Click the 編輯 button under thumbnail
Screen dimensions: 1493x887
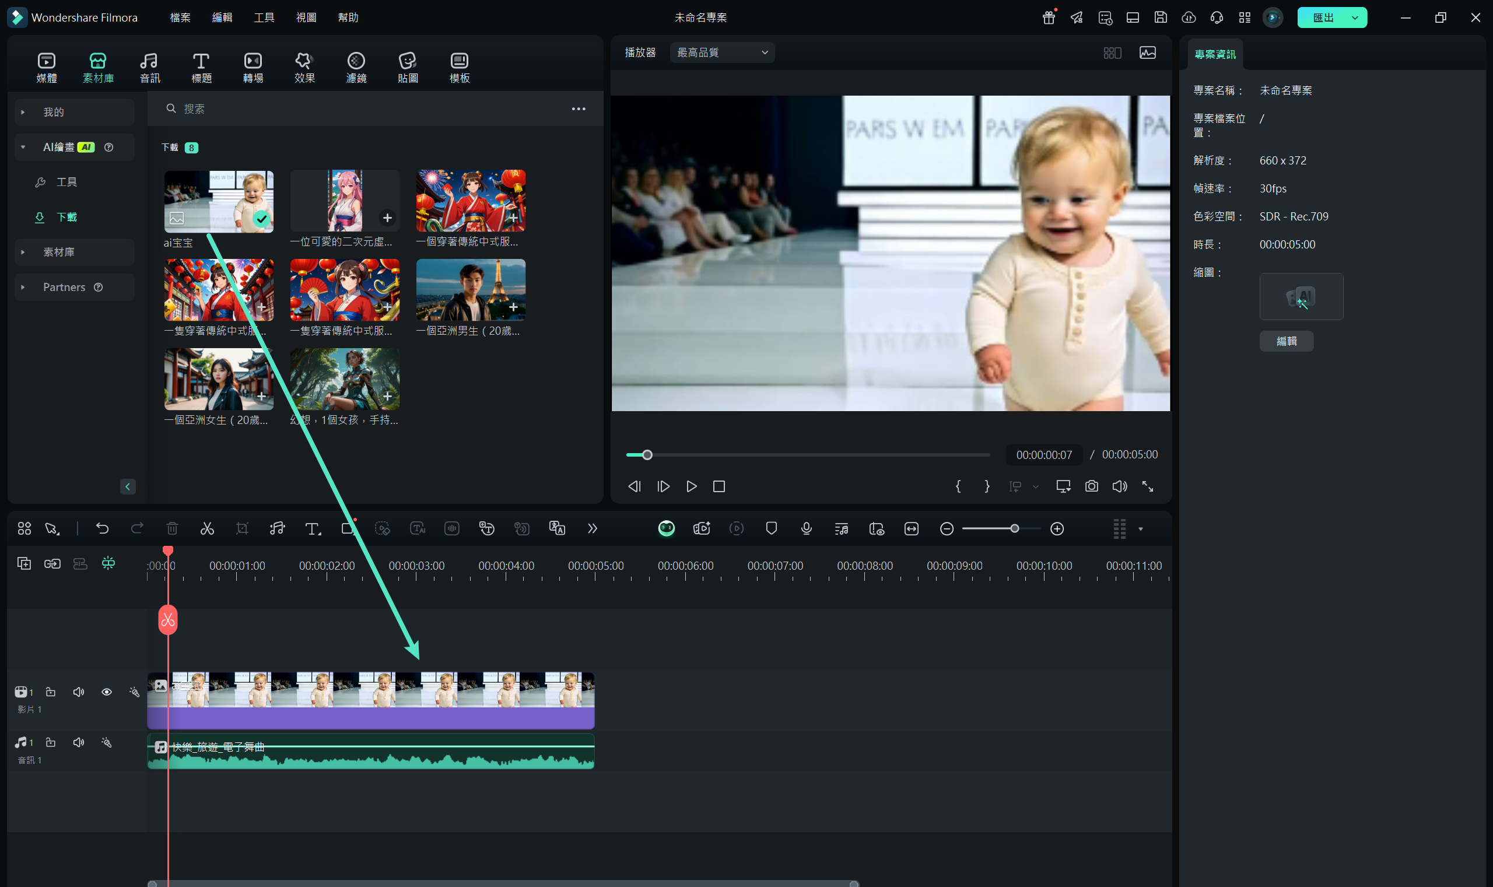[1286, 341]
